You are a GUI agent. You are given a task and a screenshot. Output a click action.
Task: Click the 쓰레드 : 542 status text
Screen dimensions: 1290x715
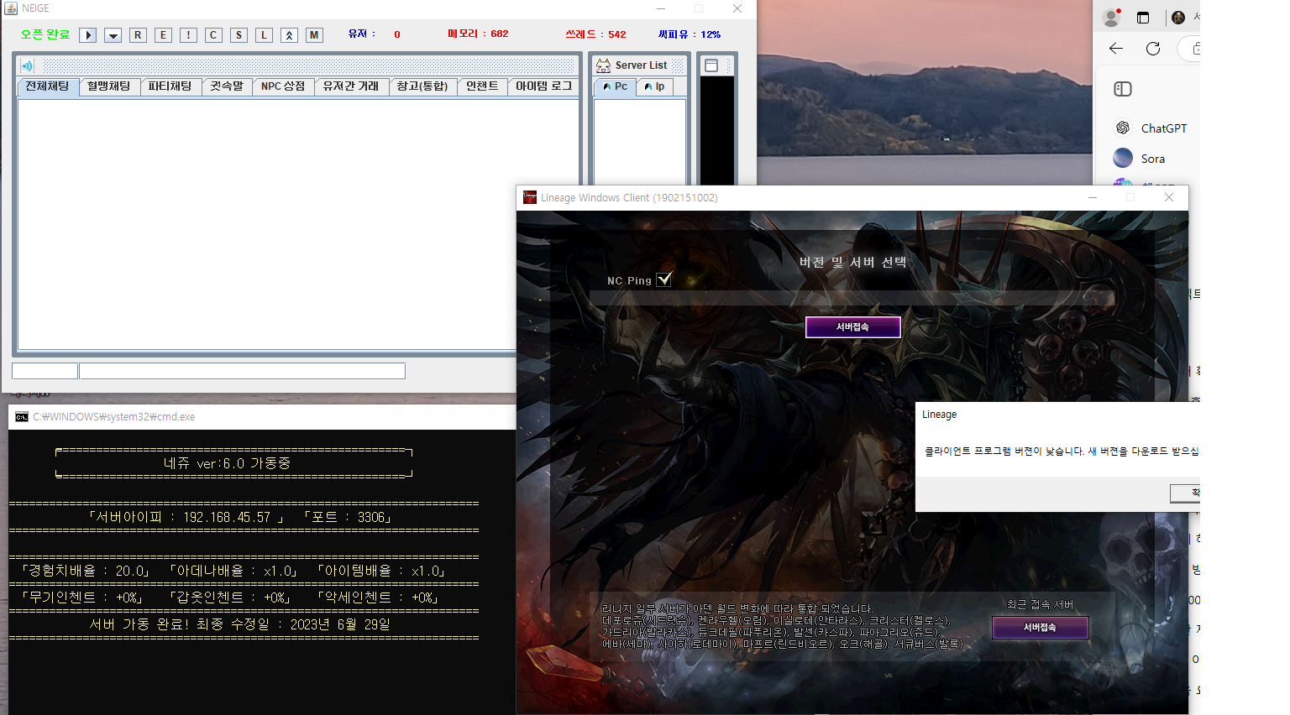tap(595, 34)
